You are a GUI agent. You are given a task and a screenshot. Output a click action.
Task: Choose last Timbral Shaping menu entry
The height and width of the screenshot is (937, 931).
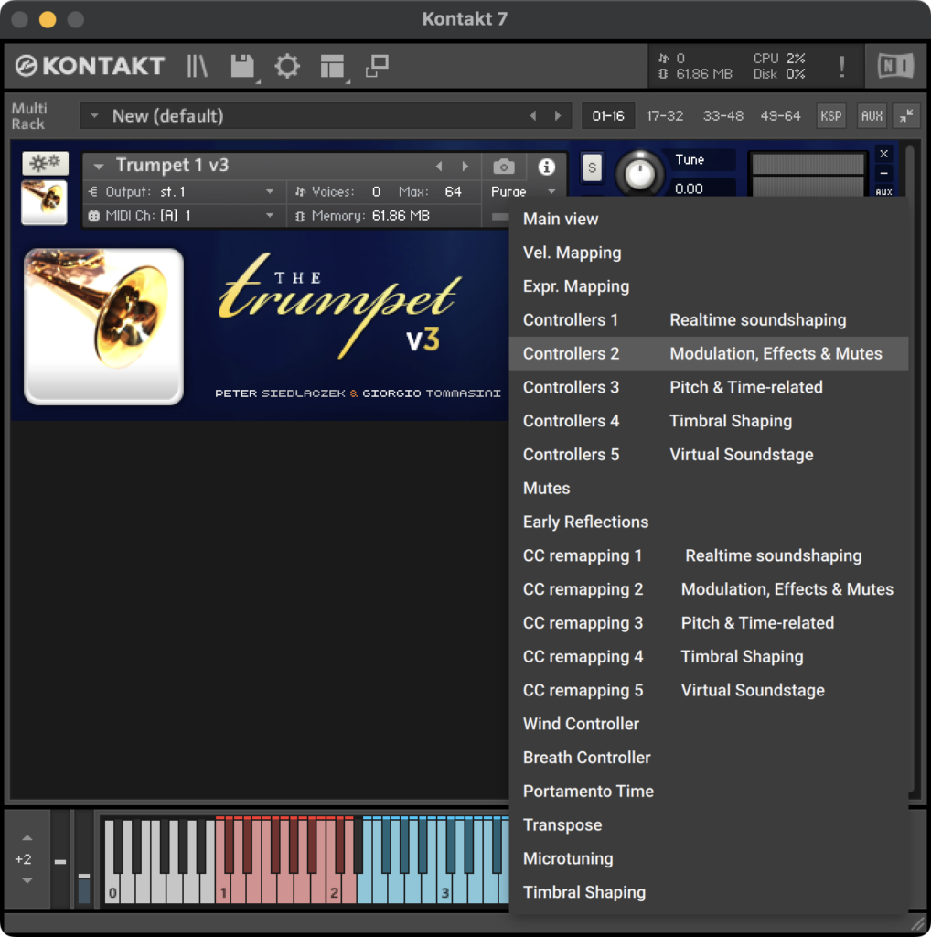pyautogui.click(x=709, y=892)
